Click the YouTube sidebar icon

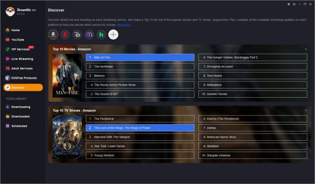(x=8, y=40)
